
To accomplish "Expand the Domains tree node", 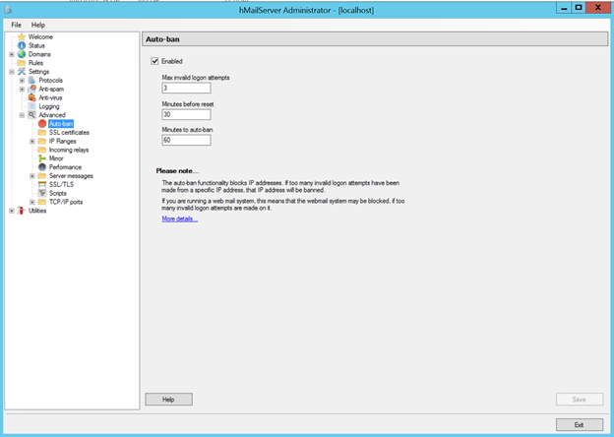I will 12,54.
